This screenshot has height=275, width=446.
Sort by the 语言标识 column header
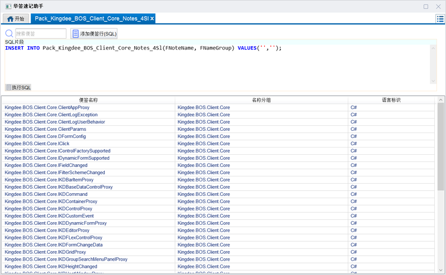(391, 100)
